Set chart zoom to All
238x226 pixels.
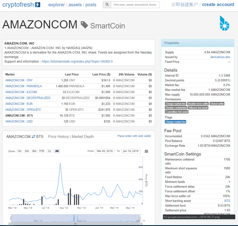click(57, 151)
